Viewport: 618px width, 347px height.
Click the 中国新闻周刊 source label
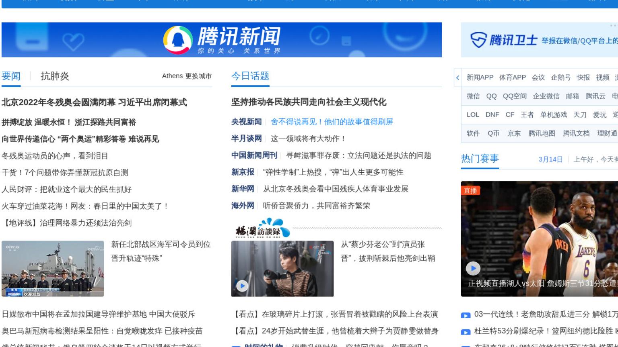(254, 155)
